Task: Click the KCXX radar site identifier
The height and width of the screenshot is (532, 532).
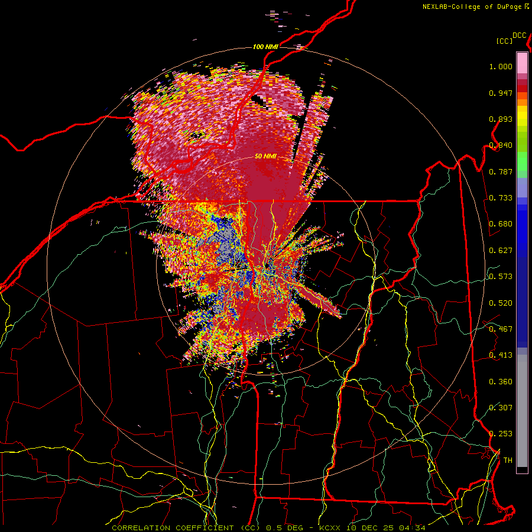Action: (329, 528)
